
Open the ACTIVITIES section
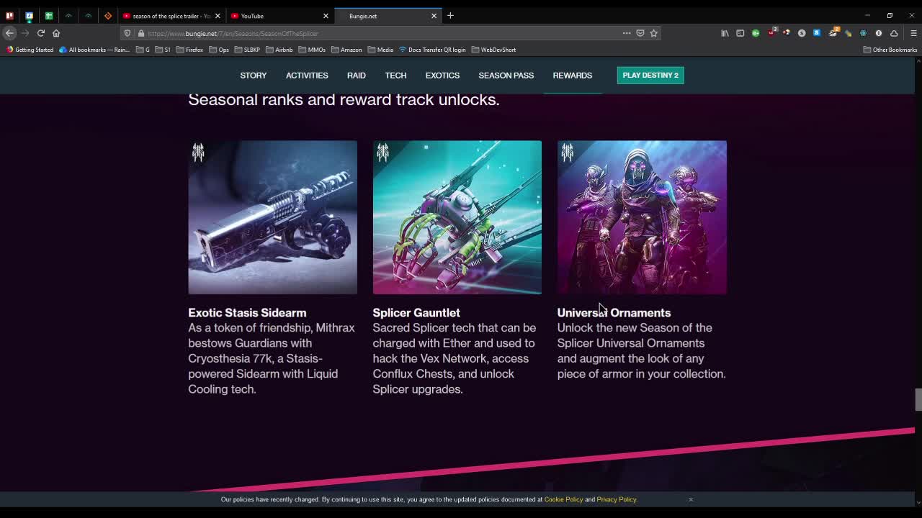[307, 75]
